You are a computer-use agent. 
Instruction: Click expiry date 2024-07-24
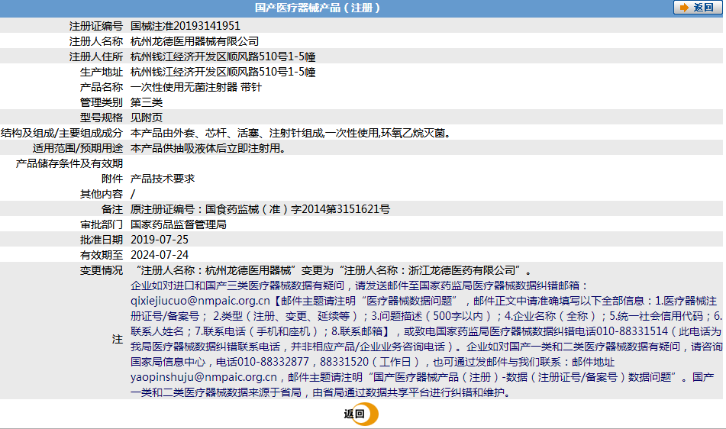pos(160,255)
